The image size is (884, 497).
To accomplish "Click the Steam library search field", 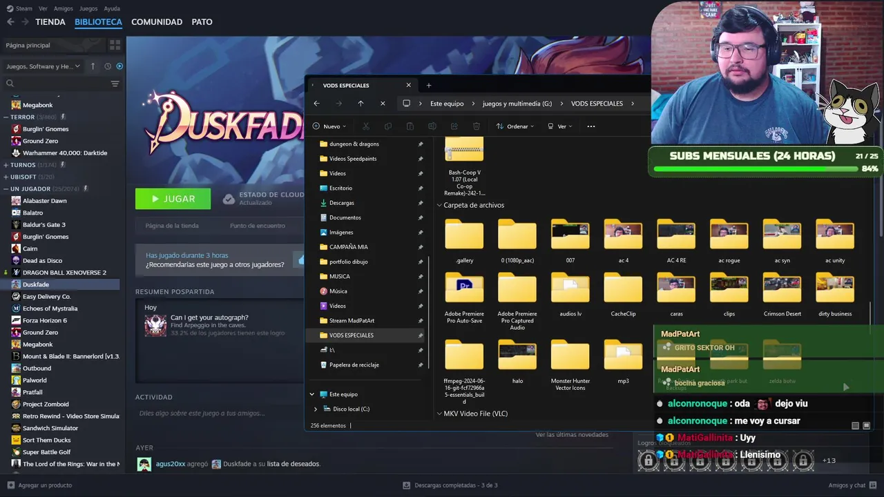I will click(57, 84).
